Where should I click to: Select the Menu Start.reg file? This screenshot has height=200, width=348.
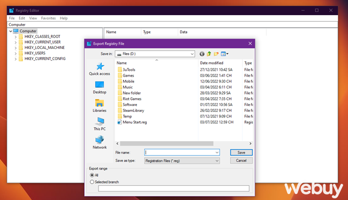[x=132, y=122]
